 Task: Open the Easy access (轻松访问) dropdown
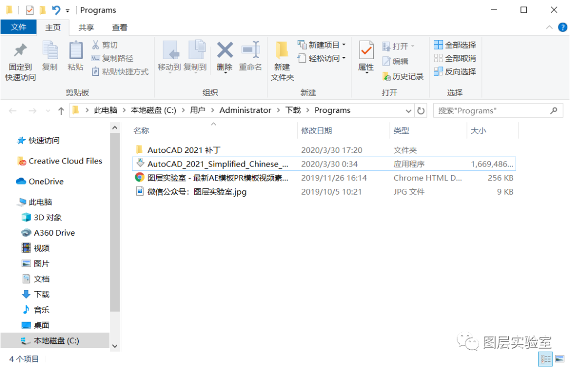(322, 58)
